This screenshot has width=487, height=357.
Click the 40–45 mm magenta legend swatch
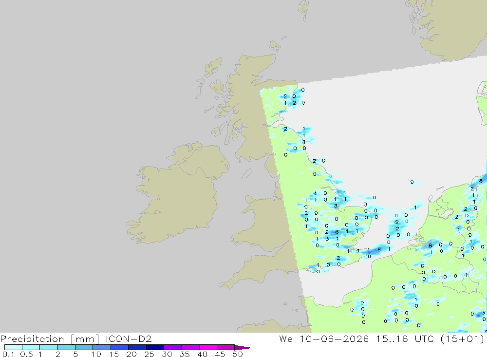click(x=208, y=347)
